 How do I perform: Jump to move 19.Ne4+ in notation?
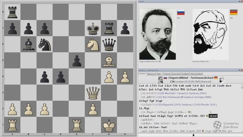154,127
